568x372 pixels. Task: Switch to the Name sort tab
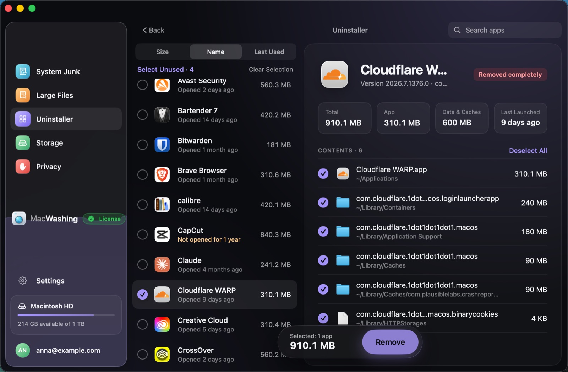coord(216,52)
